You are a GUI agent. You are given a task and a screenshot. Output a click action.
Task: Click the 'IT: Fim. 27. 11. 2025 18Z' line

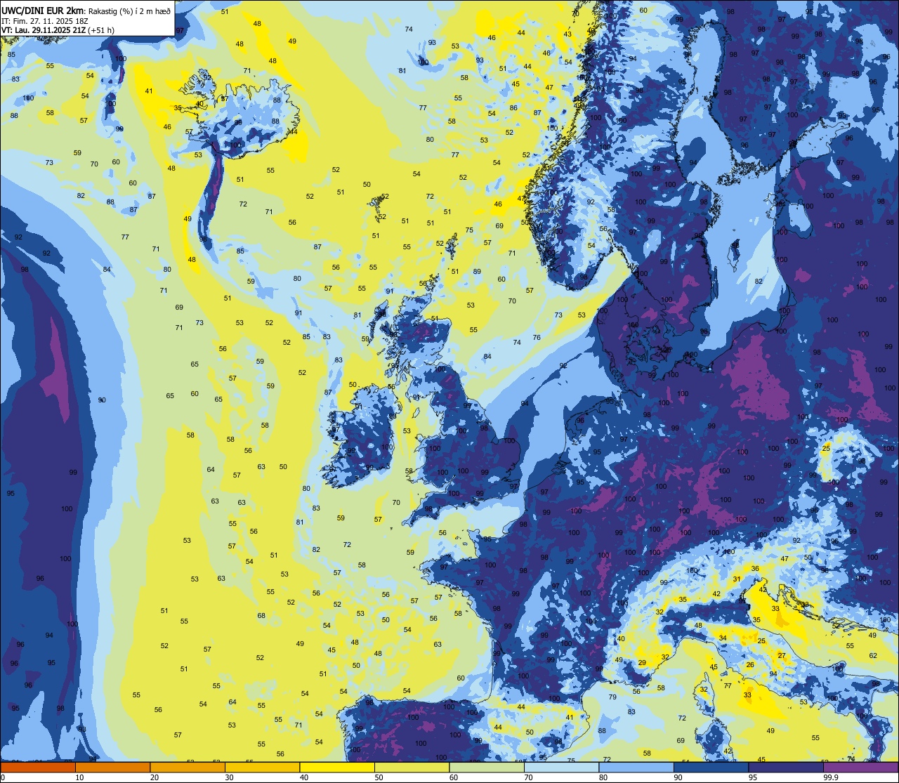(45, 21)
